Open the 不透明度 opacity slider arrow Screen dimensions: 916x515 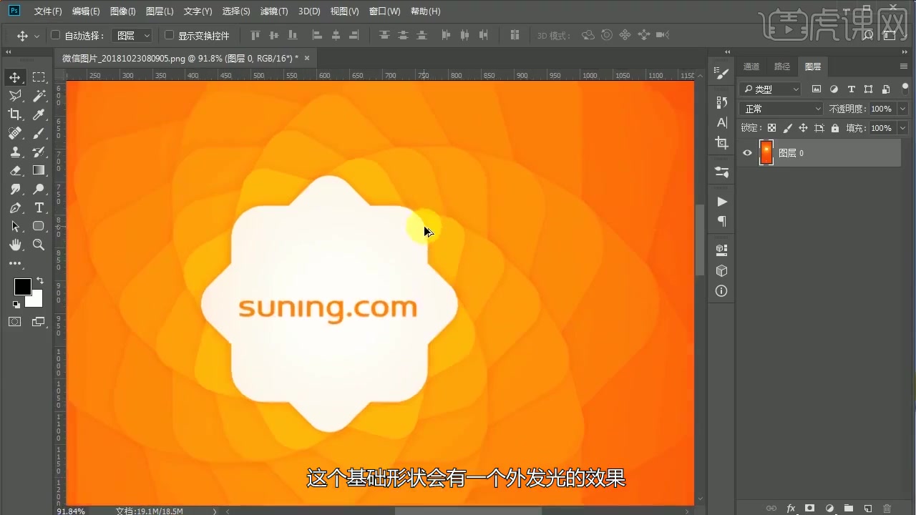(902, 109)
